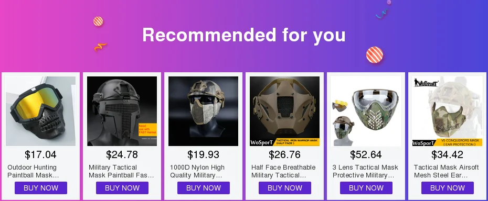This screenshot has height=201, width=488.
Task: Open the Outdoor Hunting Paintball Mask title link
Action: pos(33,171)
